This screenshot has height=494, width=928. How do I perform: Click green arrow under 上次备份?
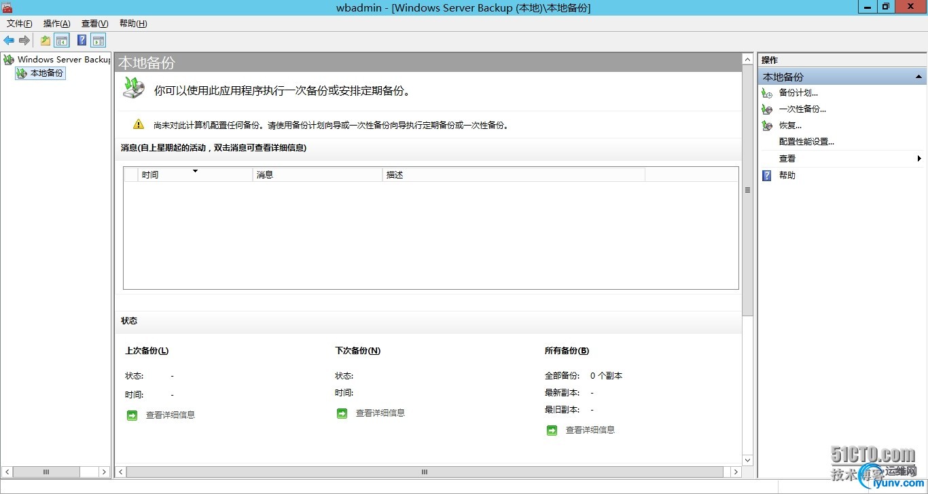(x=132, y=415)
